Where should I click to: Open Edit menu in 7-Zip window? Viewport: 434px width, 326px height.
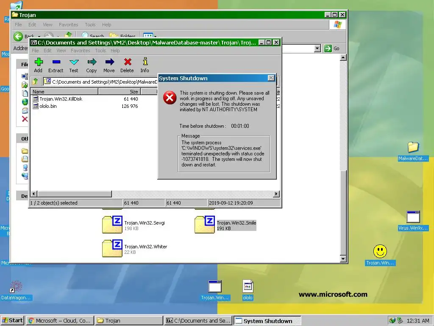47,51
